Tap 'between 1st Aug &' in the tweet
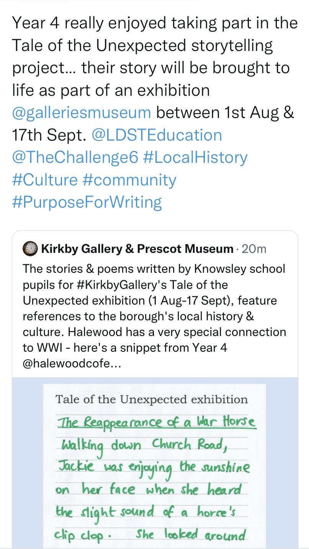Image resolution: width=309 pixels, height=549 pixels. coord(225,113)
